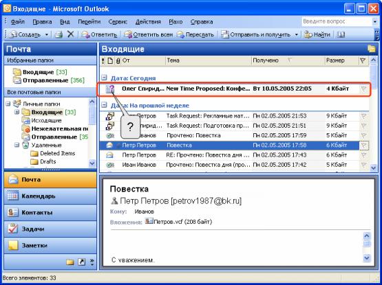382x285 pixels.
Task: Click the meeting icon of New Time Proposed message
Action: (x=110, y=89)
